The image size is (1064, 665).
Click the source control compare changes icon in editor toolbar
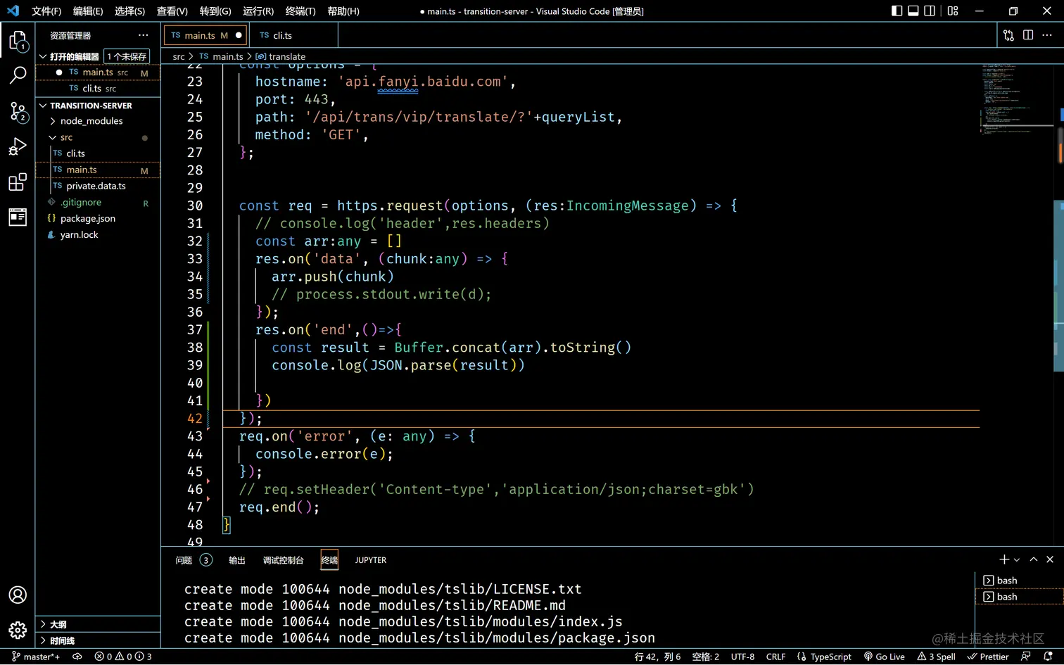coord(1008,35)
